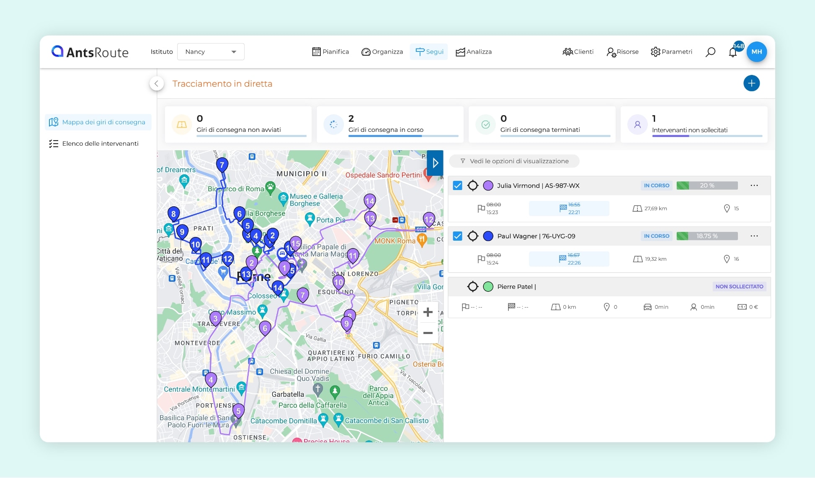Screen dimensions: 815x478
Task: Collapse the panel using the left chevron arrow
Action: 157,83
